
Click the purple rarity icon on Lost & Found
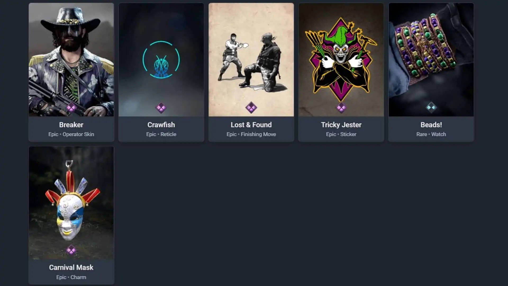[251, 108]
